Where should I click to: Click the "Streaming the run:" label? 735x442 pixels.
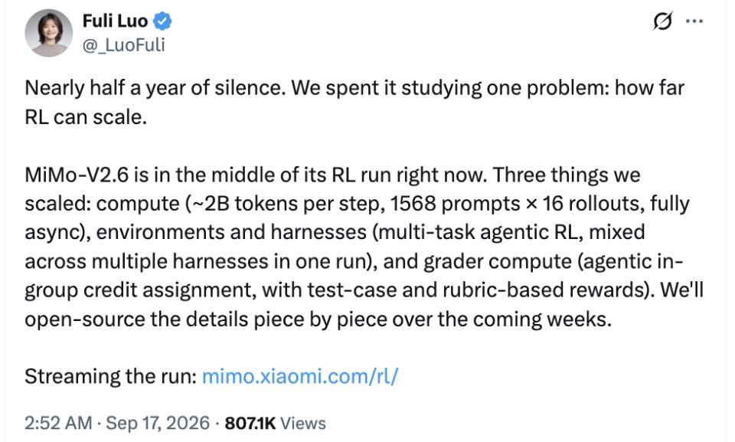pyautogui.click(x=110, y=376)
